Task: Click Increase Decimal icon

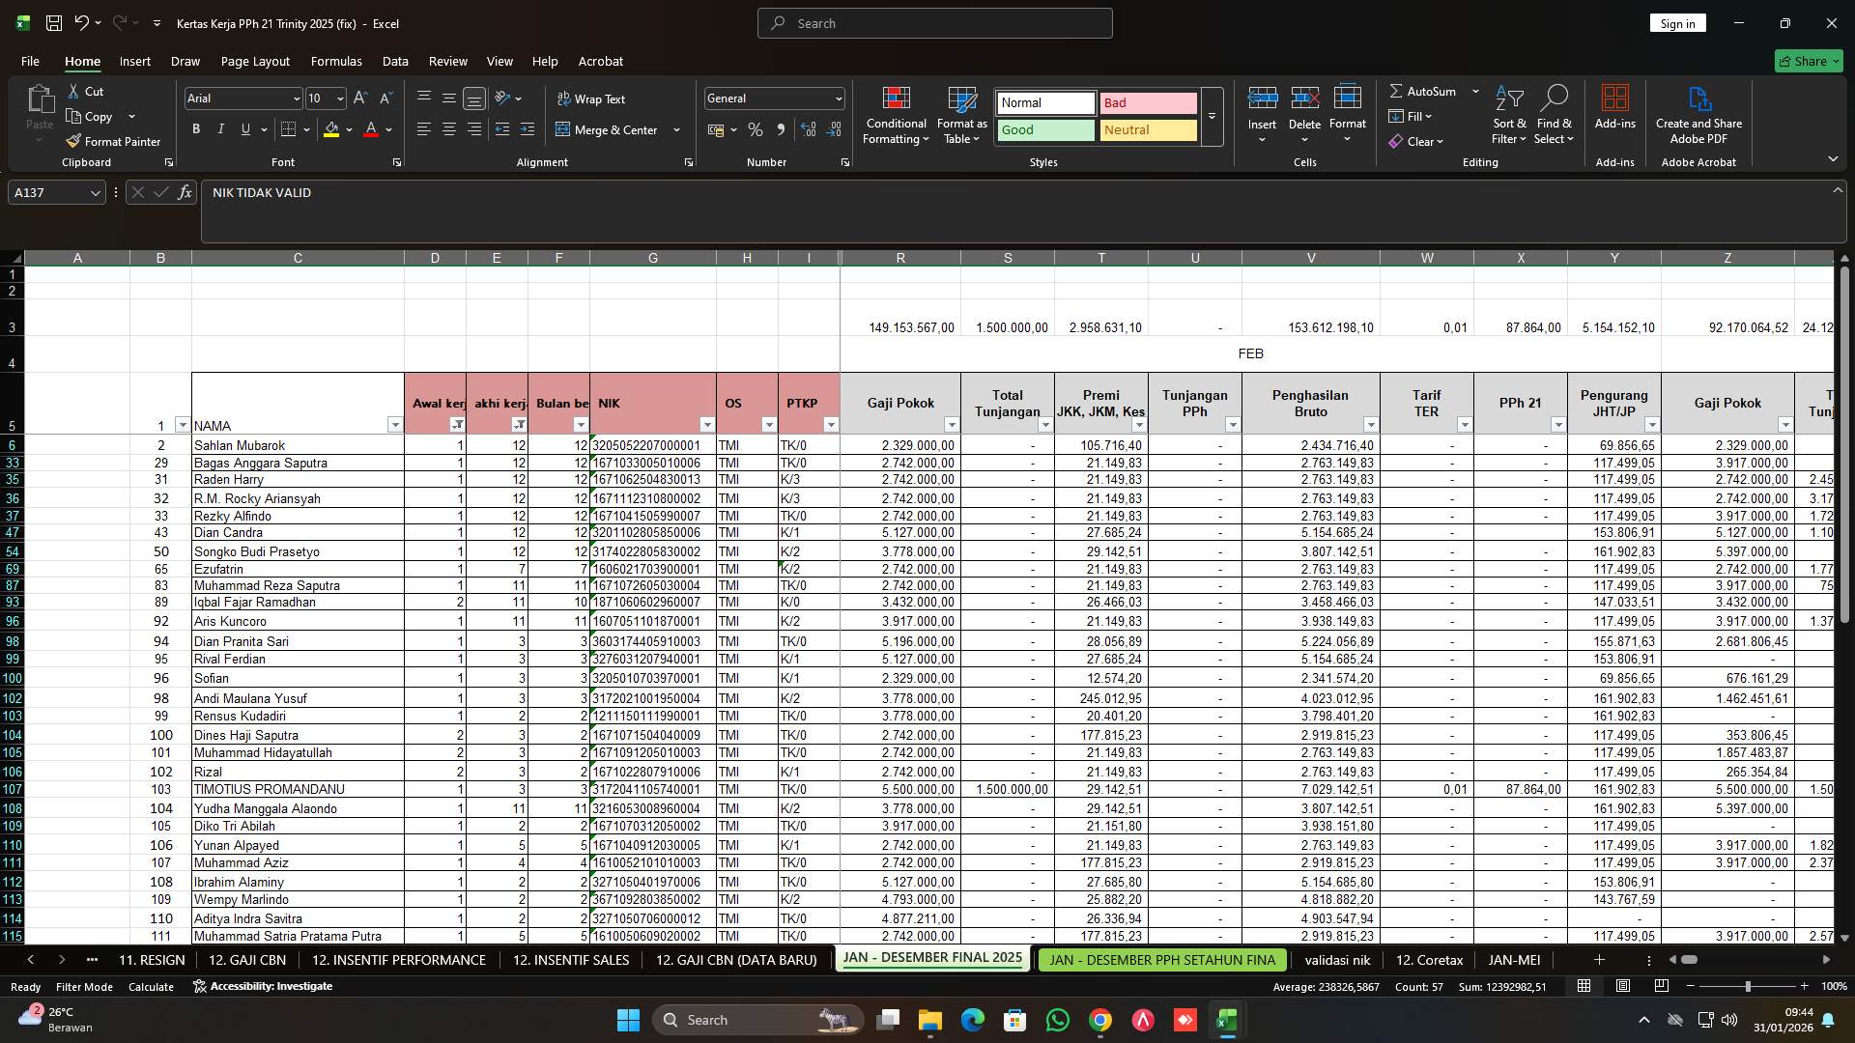Action: 810,129
